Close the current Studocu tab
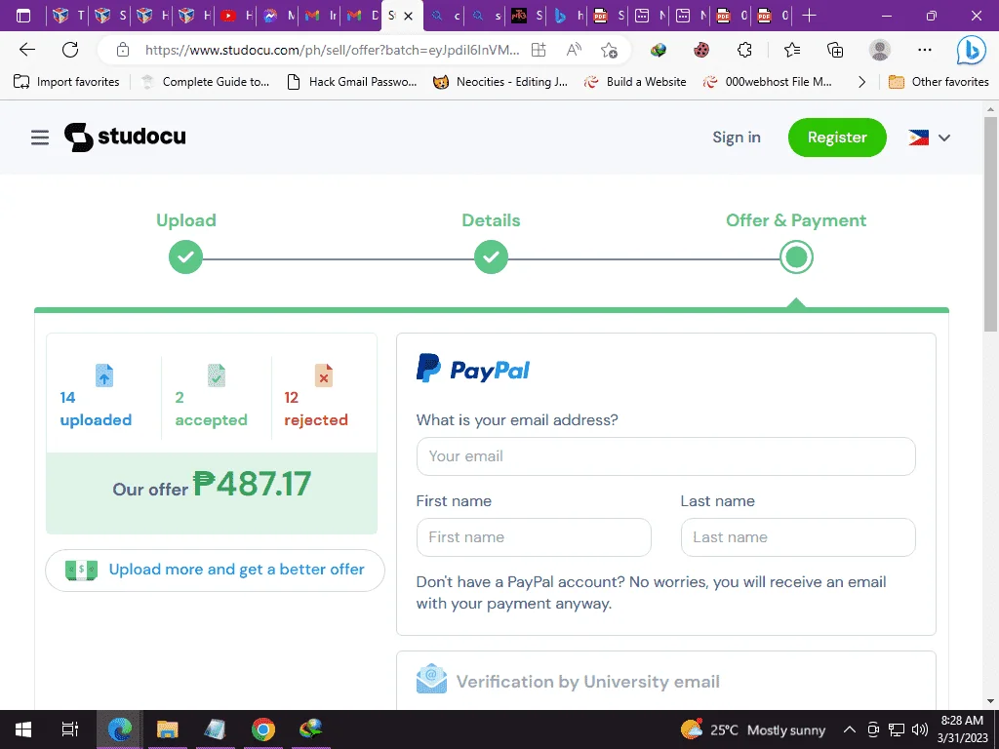The height and width of the screenshot is (749, 999). (409, 16)
